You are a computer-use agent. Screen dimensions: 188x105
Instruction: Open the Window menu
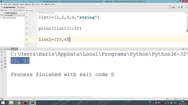point(48,4)
